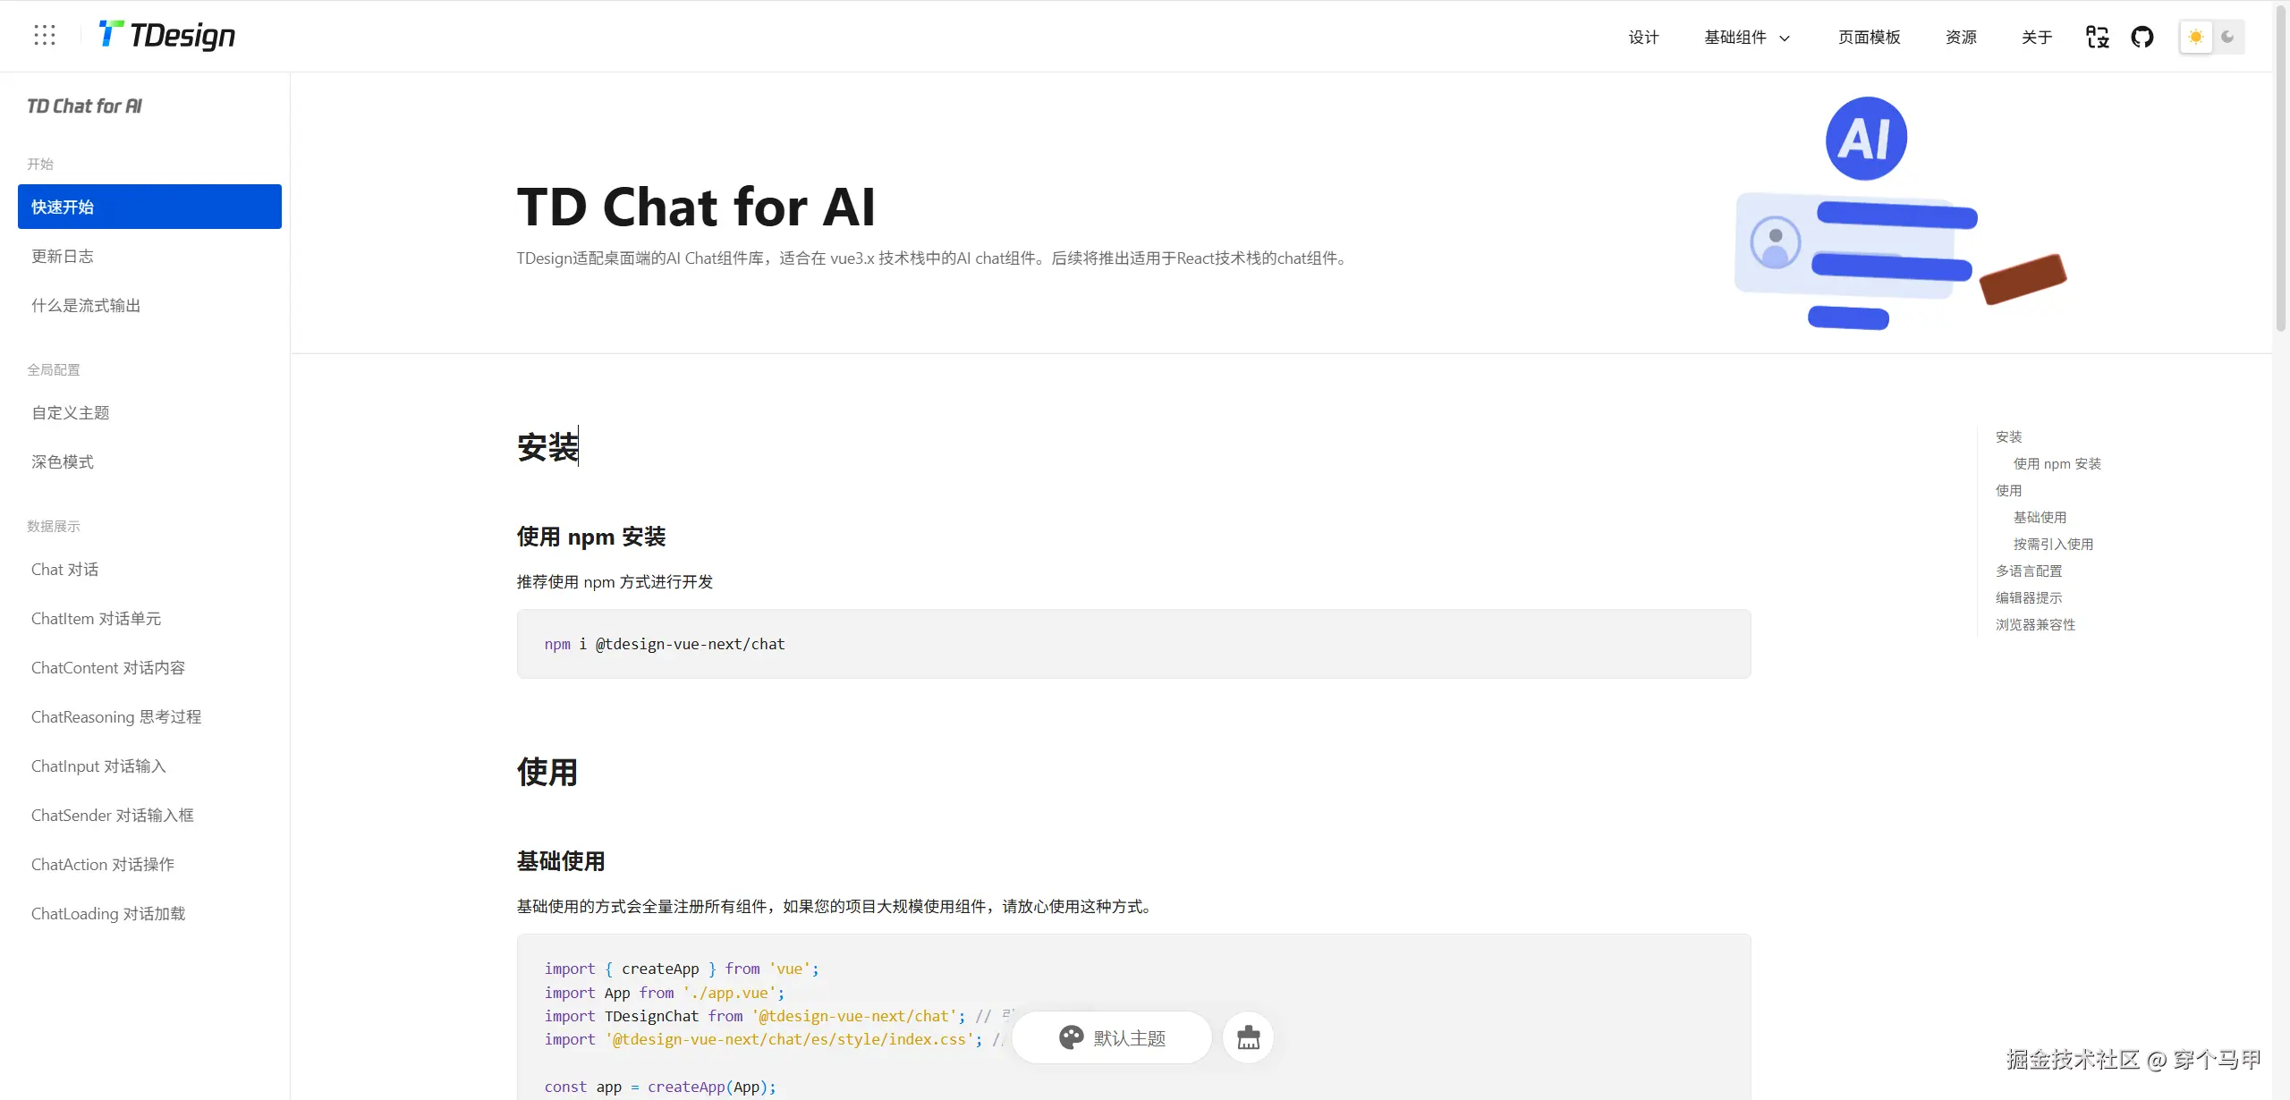This screenshot has height=1100, width=2290.
Task: Click the broom icon beside 默认主题
Action: 1248,1037
